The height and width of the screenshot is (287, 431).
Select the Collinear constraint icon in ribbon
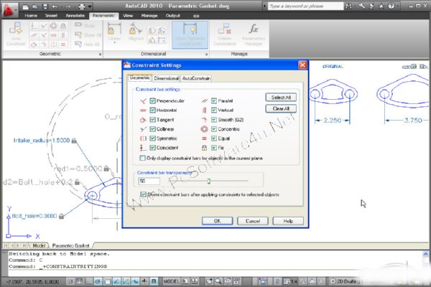click(44, 26)
